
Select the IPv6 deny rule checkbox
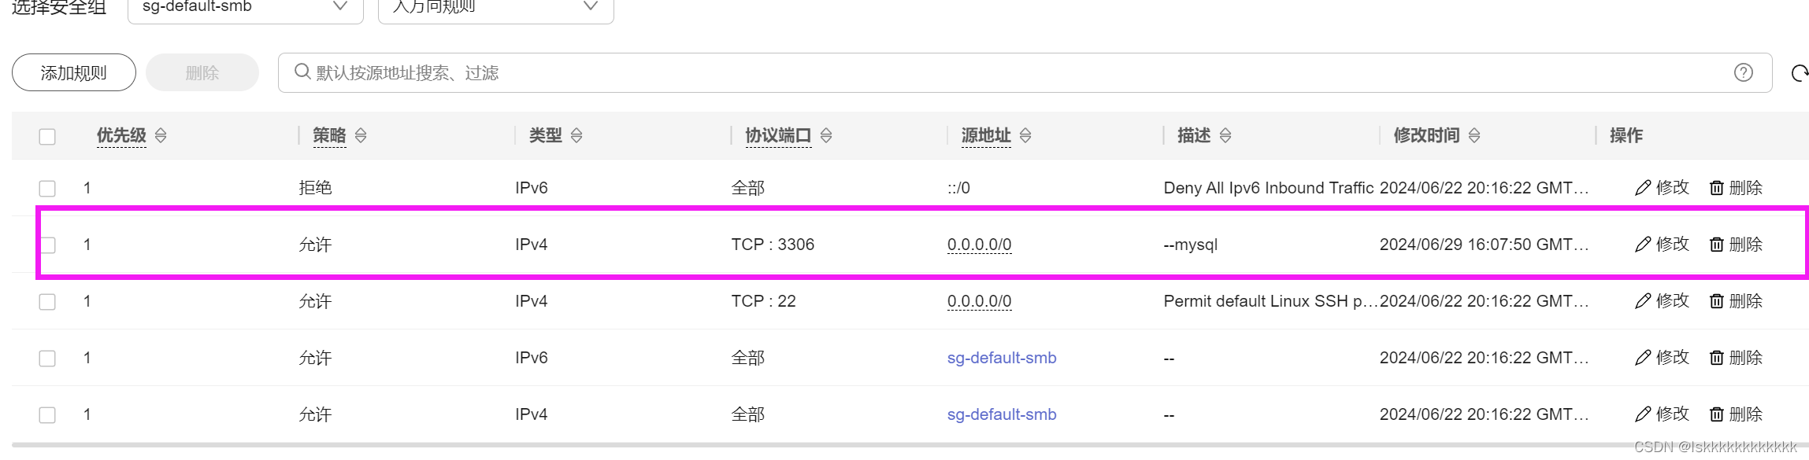tap(47, 189)
